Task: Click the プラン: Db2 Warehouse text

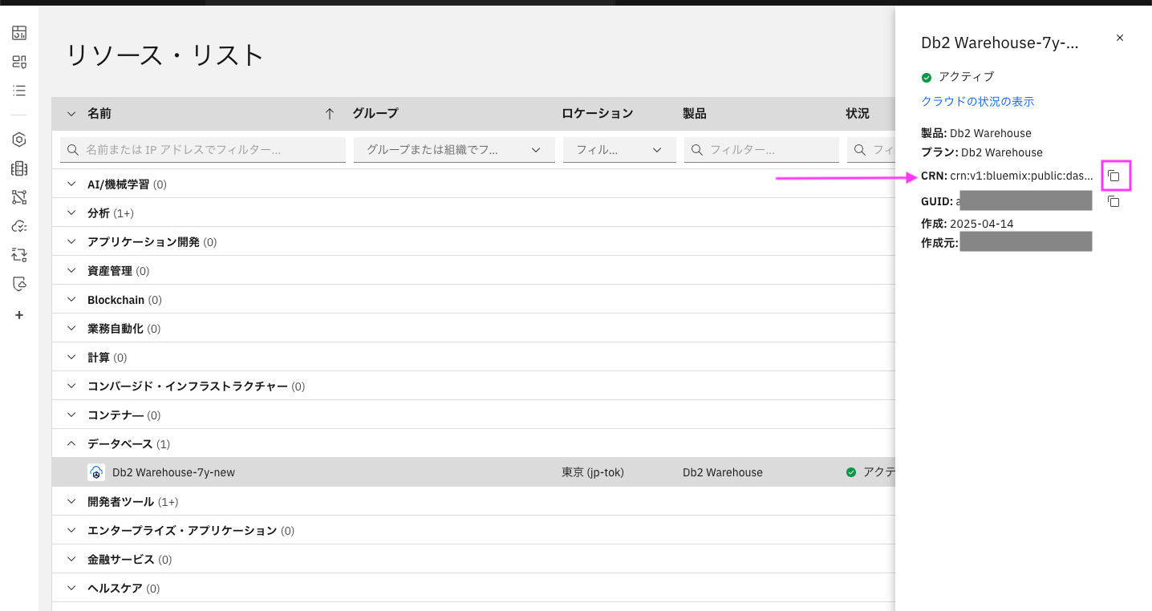Action: [982, 152]
